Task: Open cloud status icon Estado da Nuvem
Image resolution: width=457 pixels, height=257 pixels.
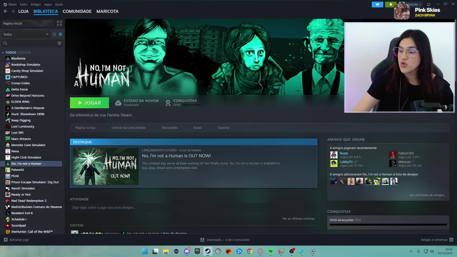Action: tap(118, 103)
